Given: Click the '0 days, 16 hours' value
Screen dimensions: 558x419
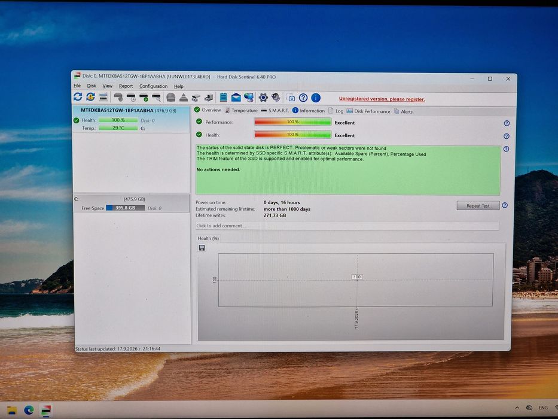Looking at the screenshot, I should (x=282, y=202).
